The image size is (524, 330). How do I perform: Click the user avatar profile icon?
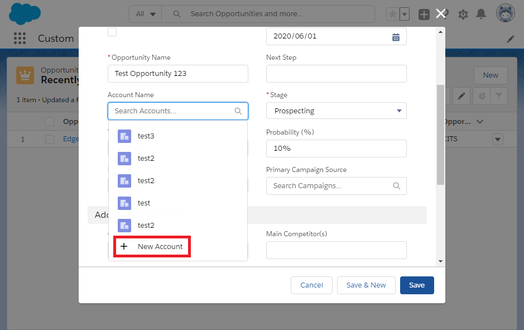pyautogui.click(x=504, y=14)
